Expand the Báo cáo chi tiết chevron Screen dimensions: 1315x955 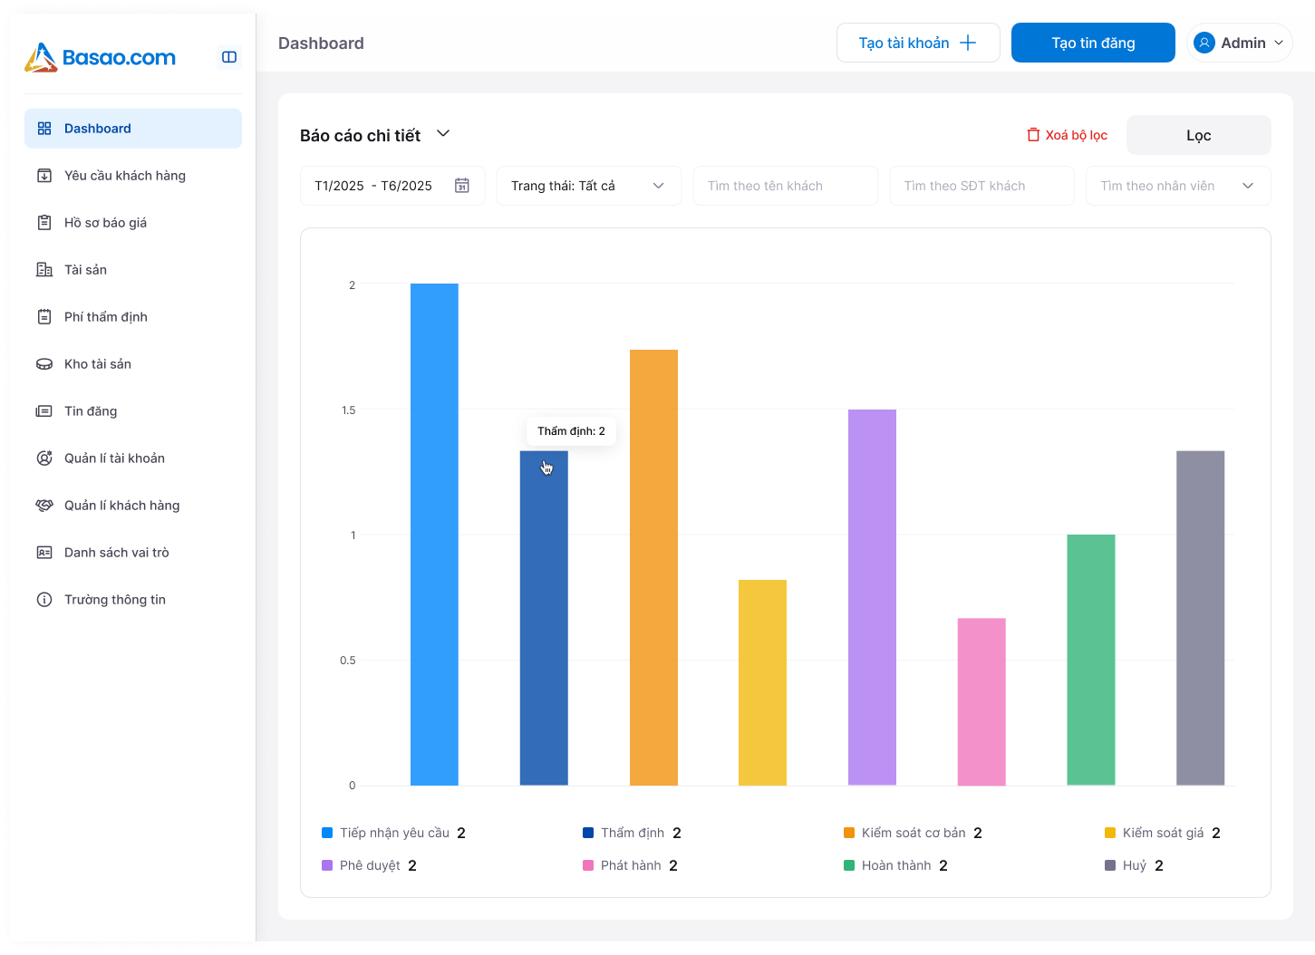443,134
